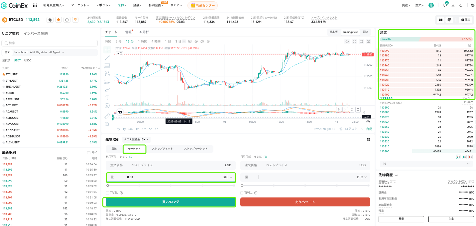Open the language globe icon
Viewport: 476px width, 226px height.
[473, 5]
